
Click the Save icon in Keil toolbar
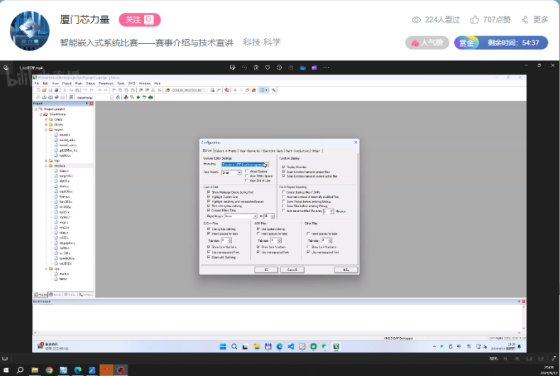click(x=50, y=90)
